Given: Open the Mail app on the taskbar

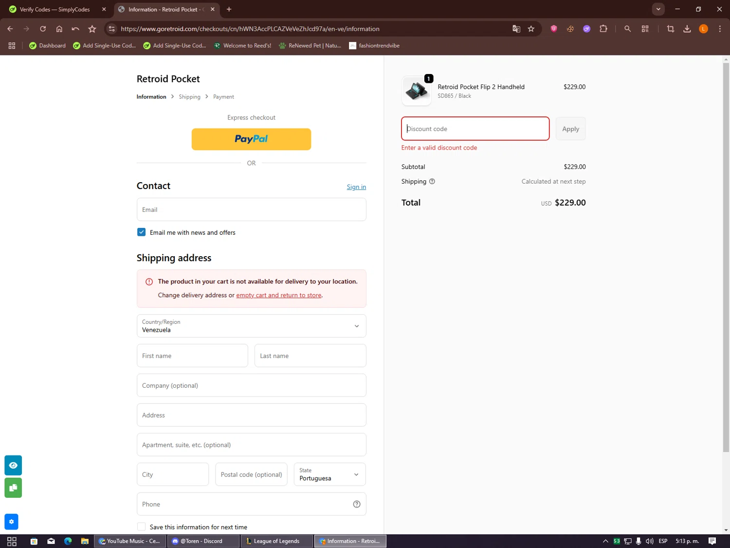Looking at the screenshot, I should pos(51,541).
